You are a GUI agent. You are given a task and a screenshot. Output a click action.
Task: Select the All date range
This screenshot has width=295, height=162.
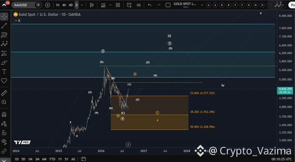tap(73, 159)
